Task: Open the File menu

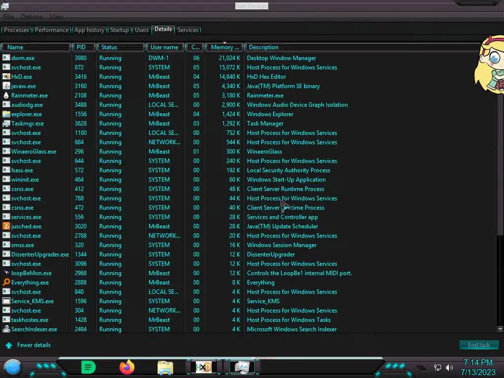Action: click(x=9, y=17)
